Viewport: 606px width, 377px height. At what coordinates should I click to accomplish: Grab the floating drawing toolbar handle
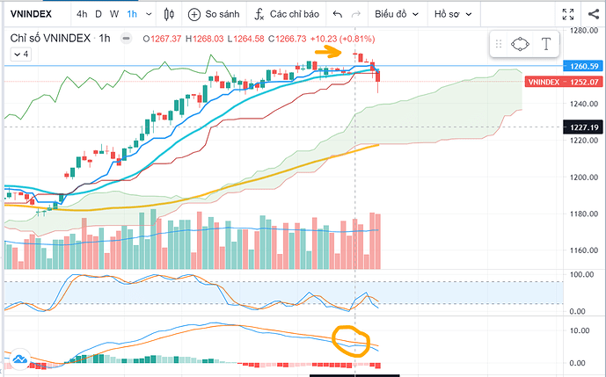pos(499,44)
